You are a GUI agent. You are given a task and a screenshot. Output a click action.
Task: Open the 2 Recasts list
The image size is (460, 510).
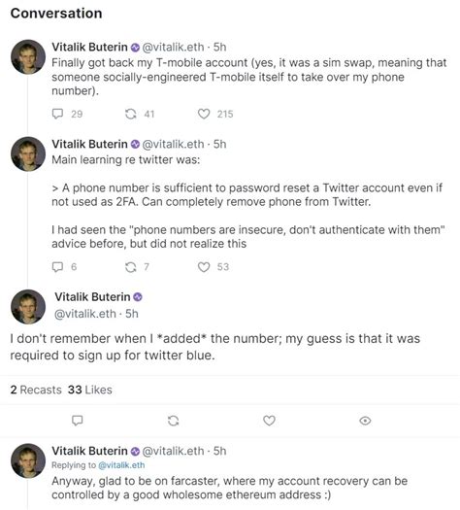point(36,390)
